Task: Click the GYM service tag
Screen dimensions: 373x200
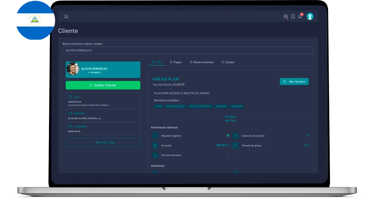Action: 158,106
